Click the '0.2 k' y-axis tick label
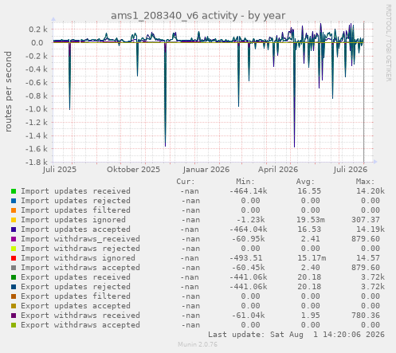 38,29
